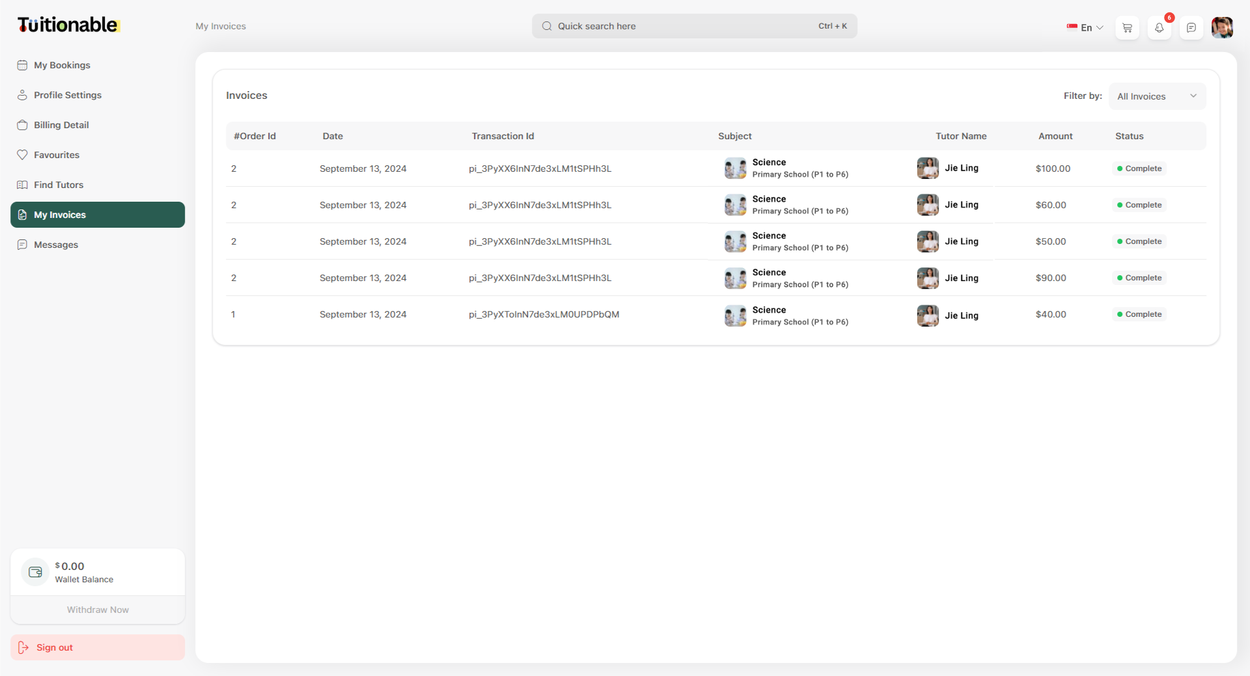Click the $100.00 amount

[1053, 169]
